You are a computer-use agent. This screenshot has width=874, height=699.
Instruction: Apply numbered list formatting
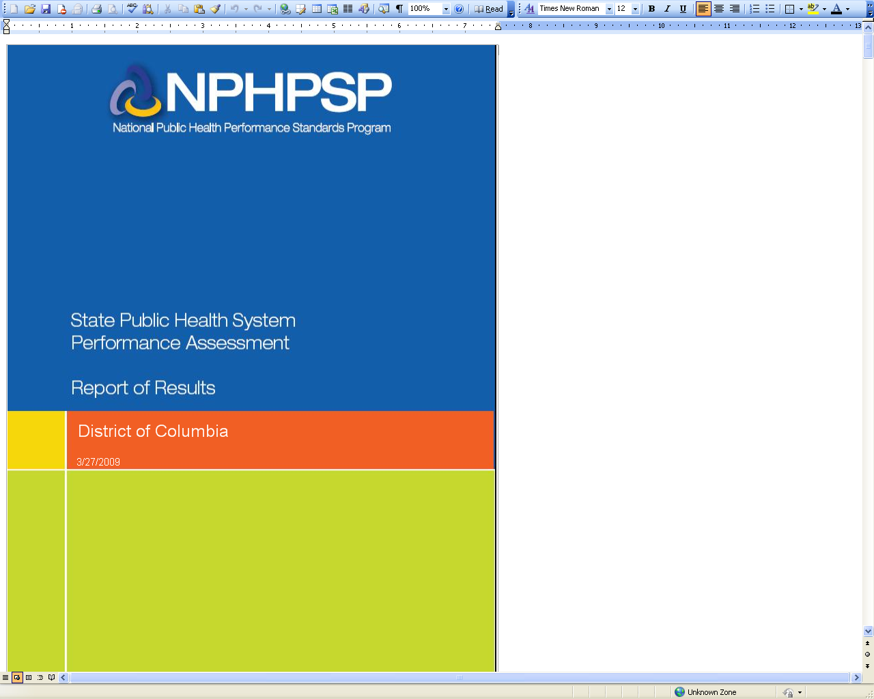pos(755,9)
